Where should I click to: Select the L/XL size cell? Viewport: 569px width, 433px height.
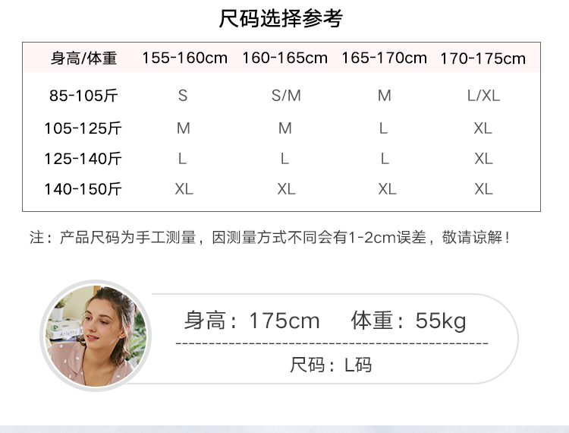[x=483, y=96]
